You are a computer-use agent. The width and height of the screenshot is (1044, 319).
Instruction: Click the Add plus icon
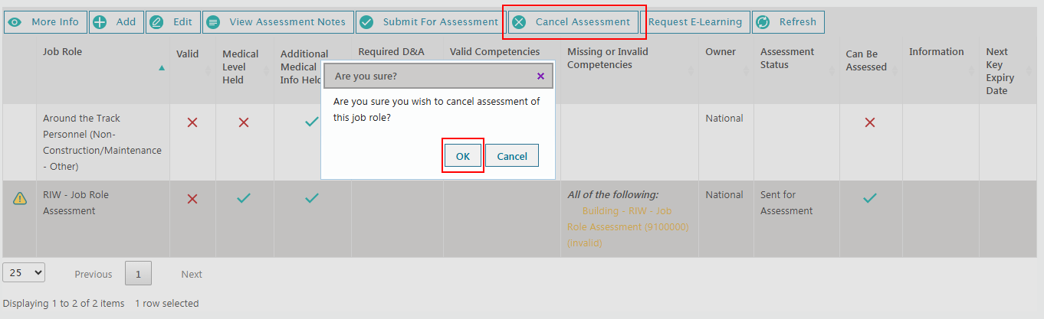click(100, 22)
